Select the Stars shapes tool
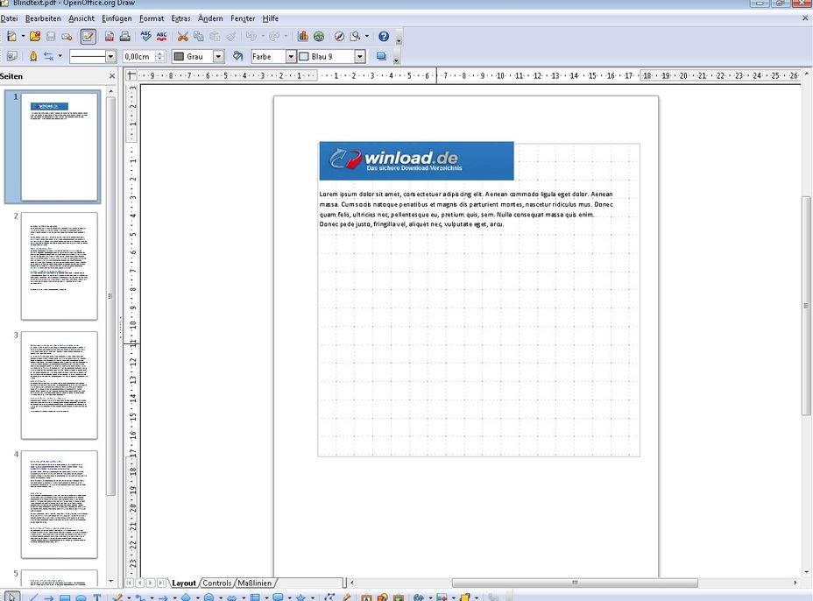This screenshot has height=601, width=813. (300, 597)
